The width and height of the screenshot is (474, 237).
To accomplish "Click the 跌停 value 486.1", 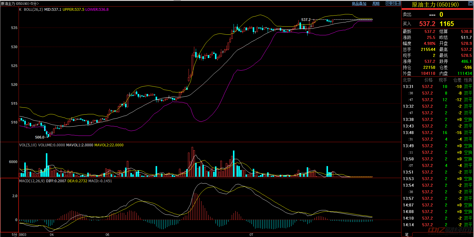I will pyautogui.click(x=467, y=61).
